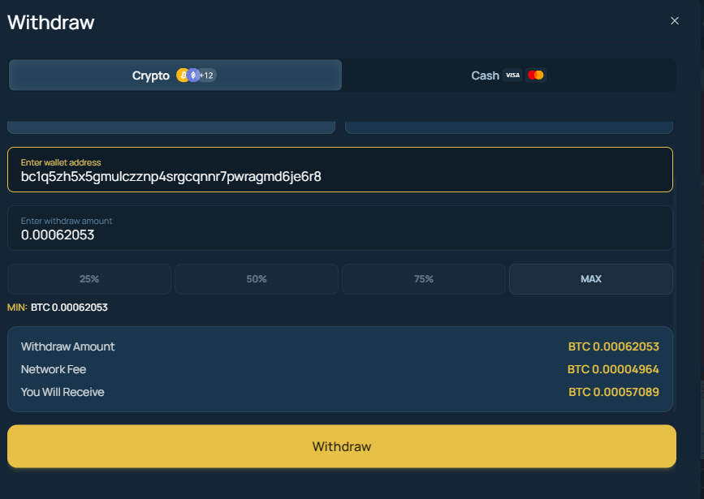Select 75% of balance
Image resolution: width=704 pixels, height=499 pixels.
pos(424,279)
